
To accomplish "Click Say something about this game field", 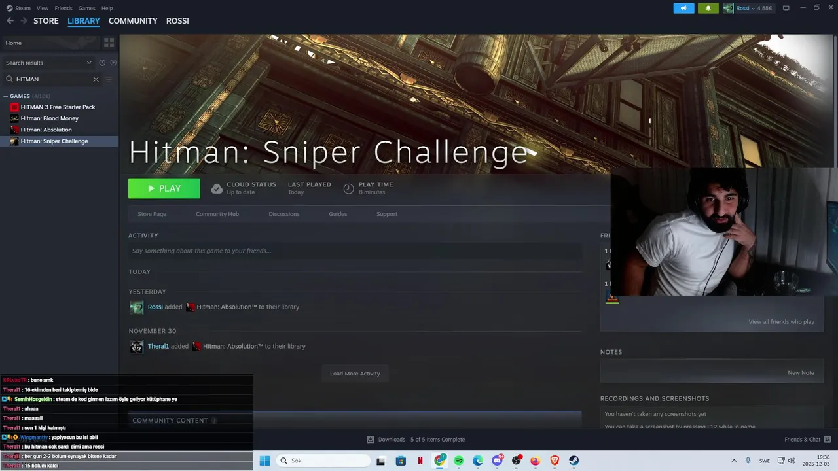I will pyautogui.click(x=355, y=251).
